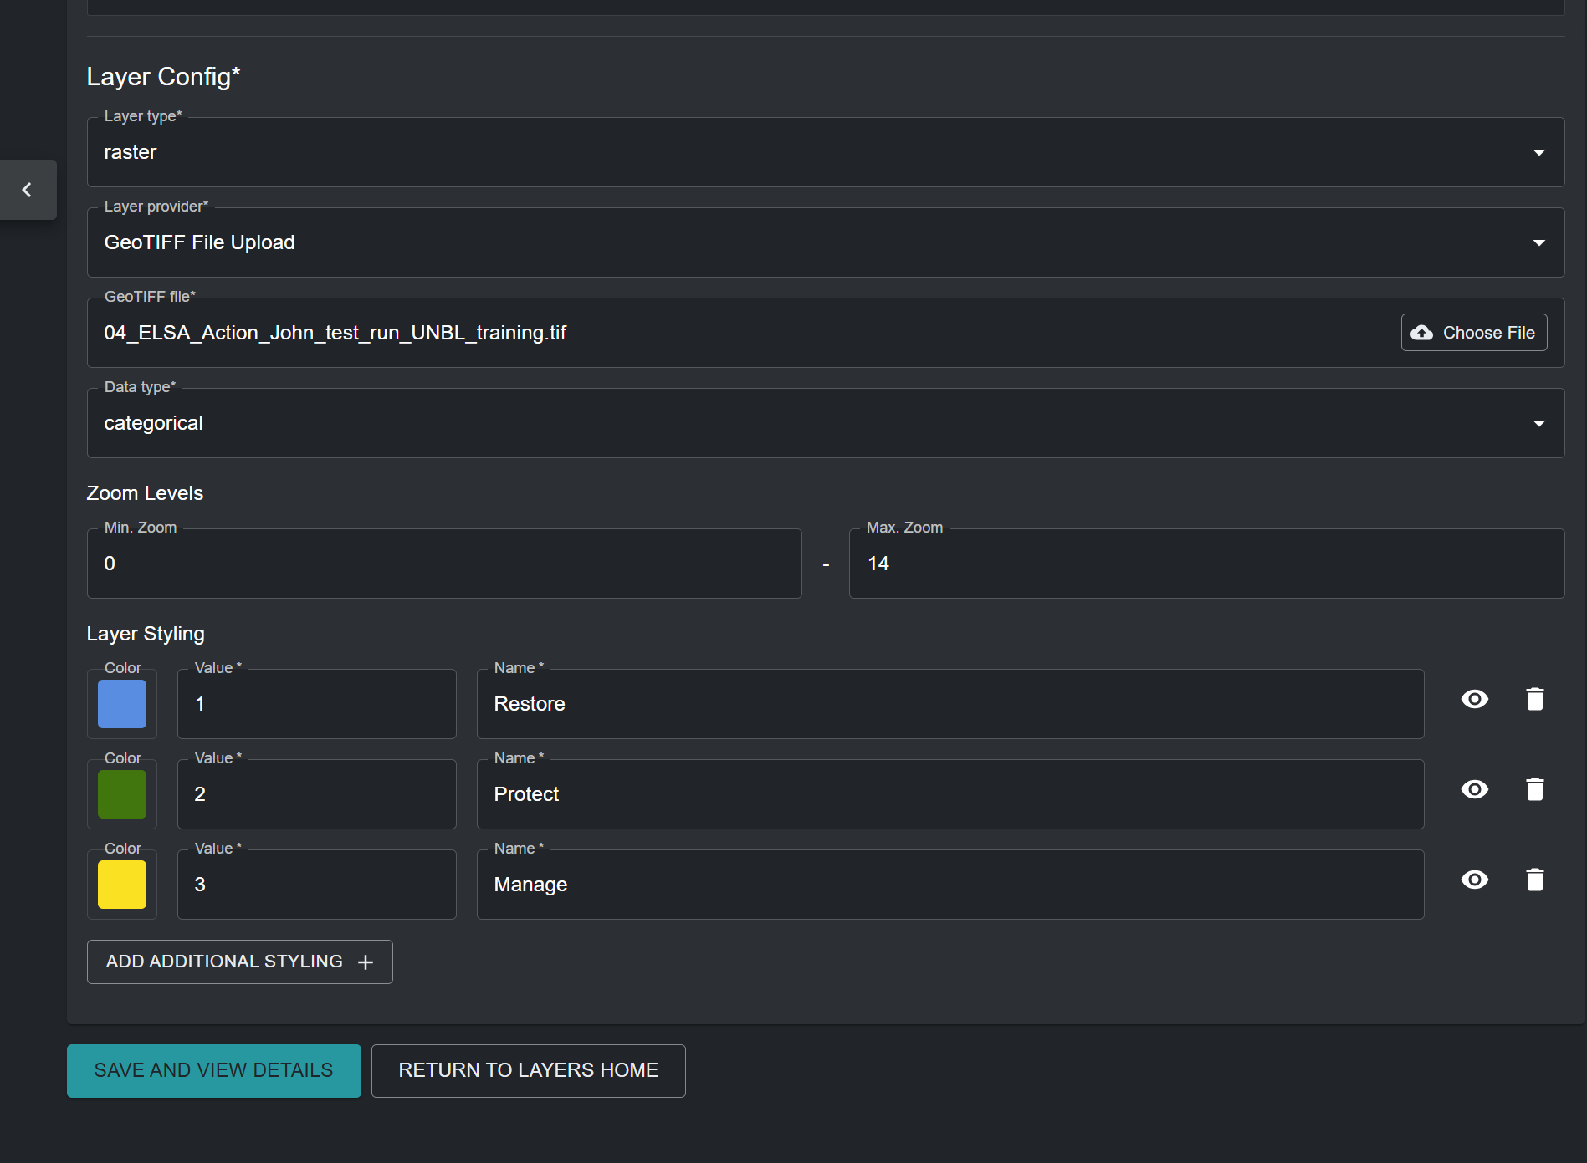
Task: Toggle visibility of Restore category
Action: click(x=1474, y=699)
